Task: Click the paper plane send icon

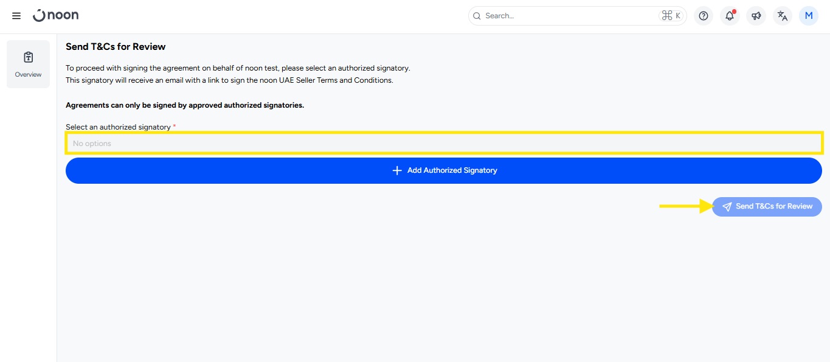Action: click(727, 207)
